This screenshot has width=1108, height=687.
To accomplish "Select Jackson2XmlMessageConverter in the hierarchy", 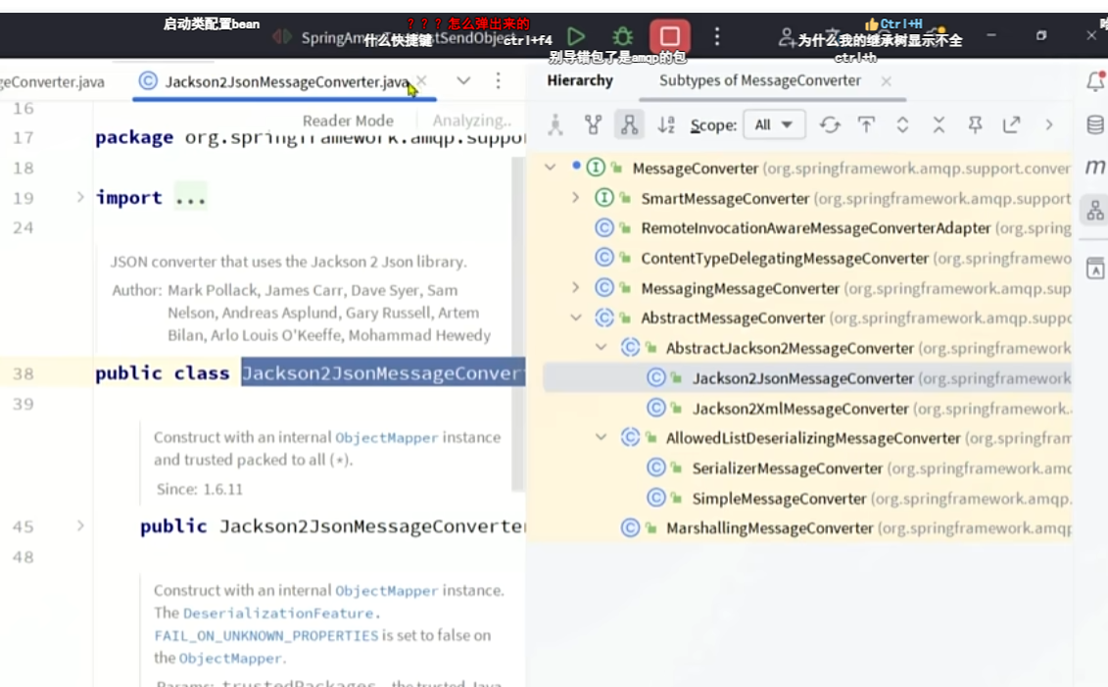I will tap(800, 409).
